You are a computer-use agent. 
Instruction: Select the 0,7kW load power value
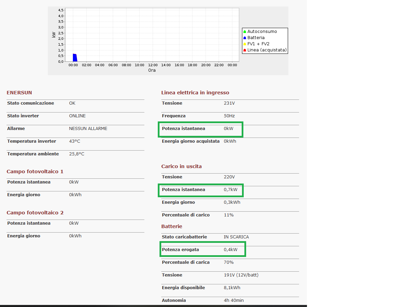[230, 190]
